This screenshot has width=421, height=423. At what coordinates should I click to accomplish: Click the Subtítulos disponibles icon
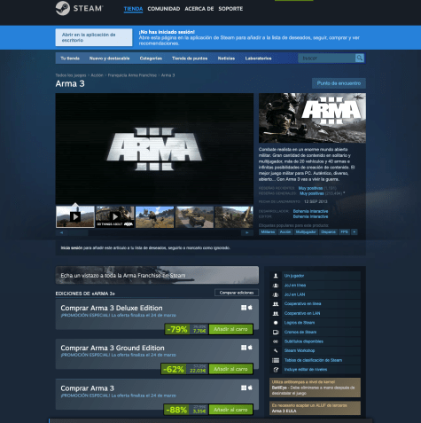(x=276, y=341)
